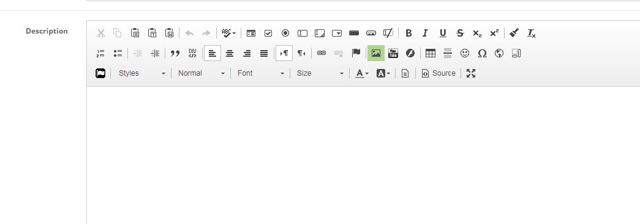Click Paste as plain text icon
640x224 pixels.
coord(152,34)
